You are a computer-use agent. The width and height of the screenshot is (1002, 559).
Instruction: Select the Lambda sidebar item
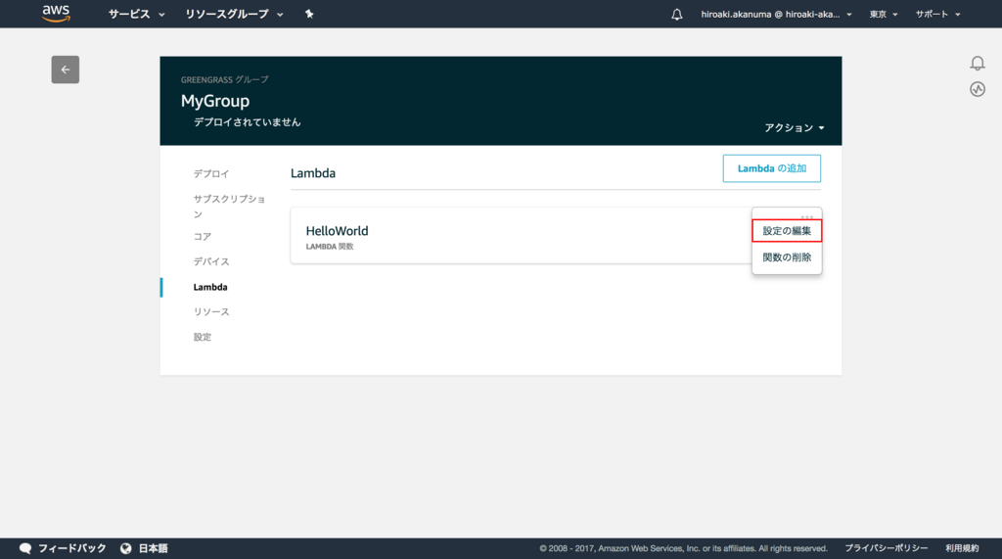(210, 287)
